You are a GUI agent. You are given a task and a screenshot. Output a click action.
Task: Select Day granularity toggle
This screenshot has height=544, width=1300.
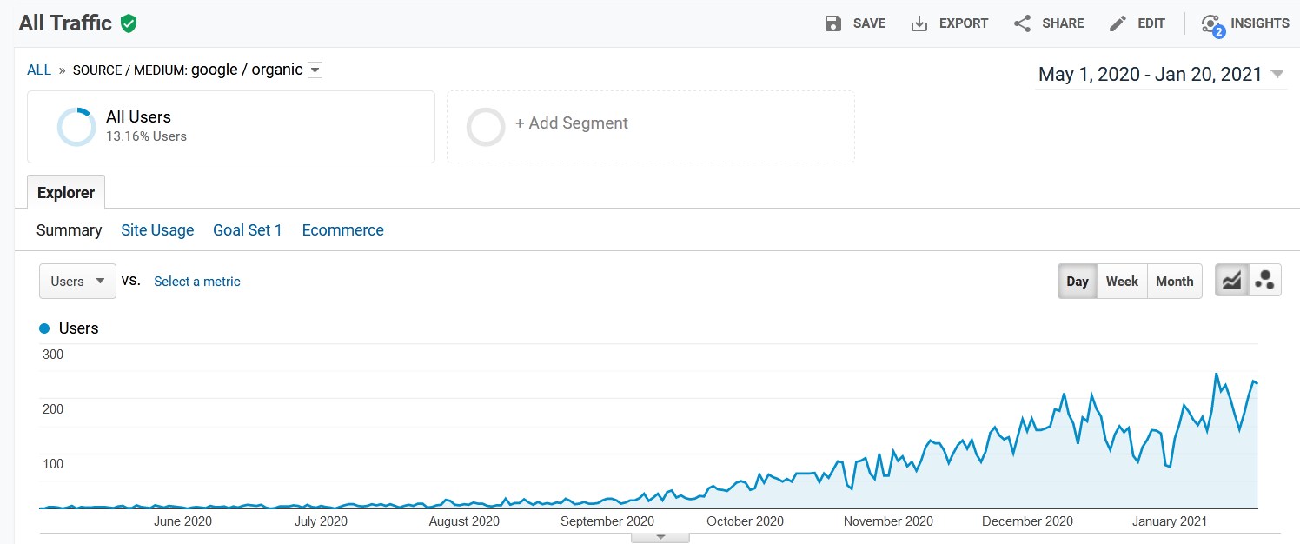1078,281
